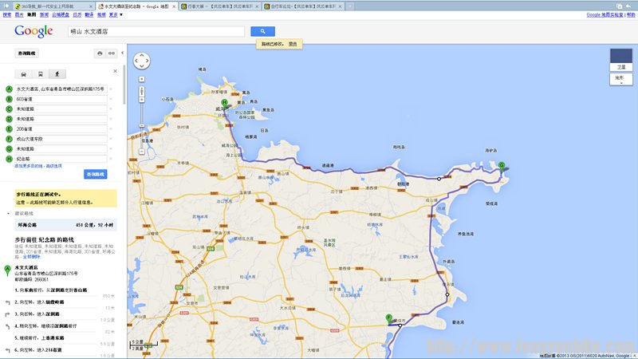The height and width of the screenshot is (359, 638).
Task: Switch to satellite view thumbnail
Action: pyautogui.click(x=620, y=61)
